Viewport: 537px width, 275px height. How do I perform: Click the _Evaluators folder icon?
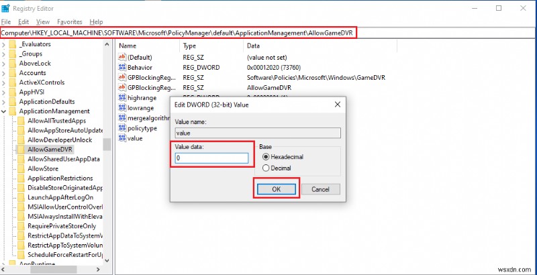pos(13,44)
